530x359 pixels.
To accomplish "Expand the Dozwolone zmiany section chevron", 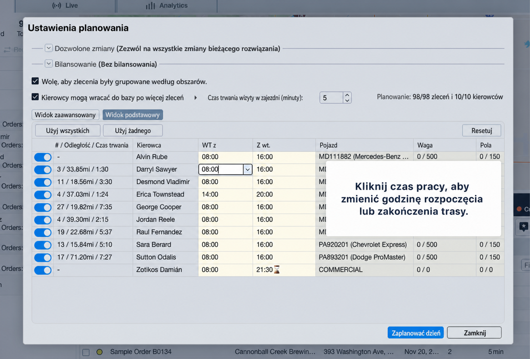I will (x=48, y=48).
